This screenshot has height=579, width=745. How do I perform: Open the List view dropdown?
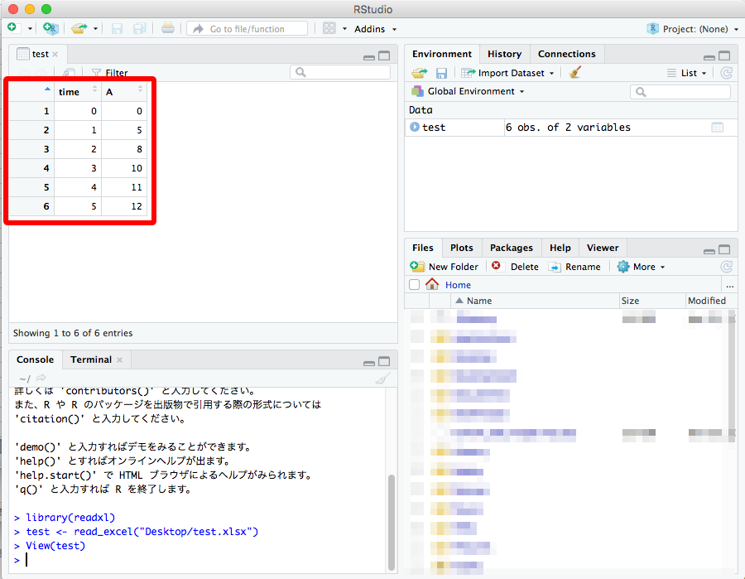point(686,73)
